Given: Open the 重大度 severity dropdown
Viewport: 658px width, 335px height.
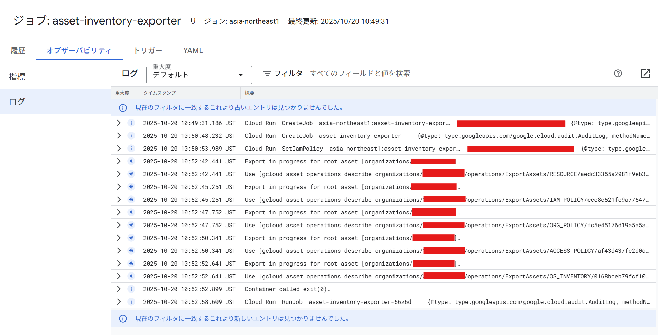Looking at the screenshot, I should point(199,75).
